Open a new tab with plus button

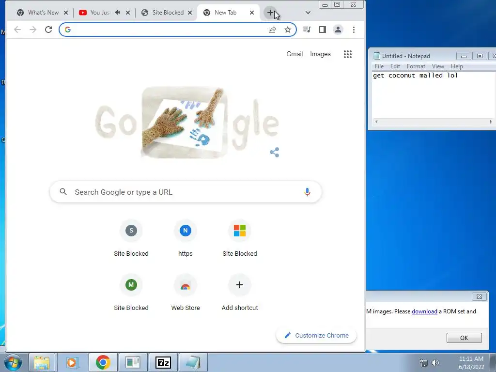(270, 13)
